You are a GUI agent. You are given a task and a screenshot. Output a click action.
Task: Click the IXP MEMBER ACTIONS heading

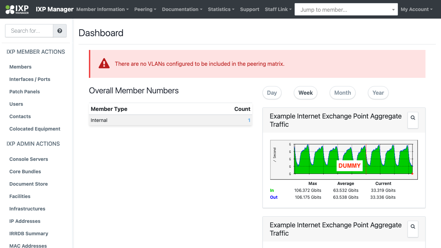36,52
